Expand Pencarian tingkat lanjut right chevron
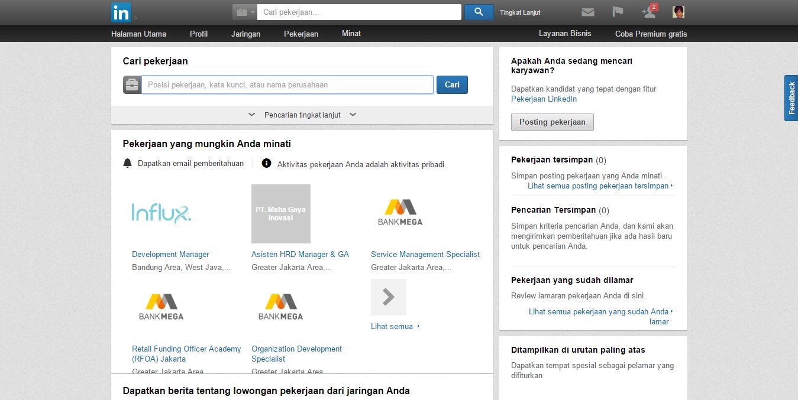798x400 pixels. pos(353,115)
